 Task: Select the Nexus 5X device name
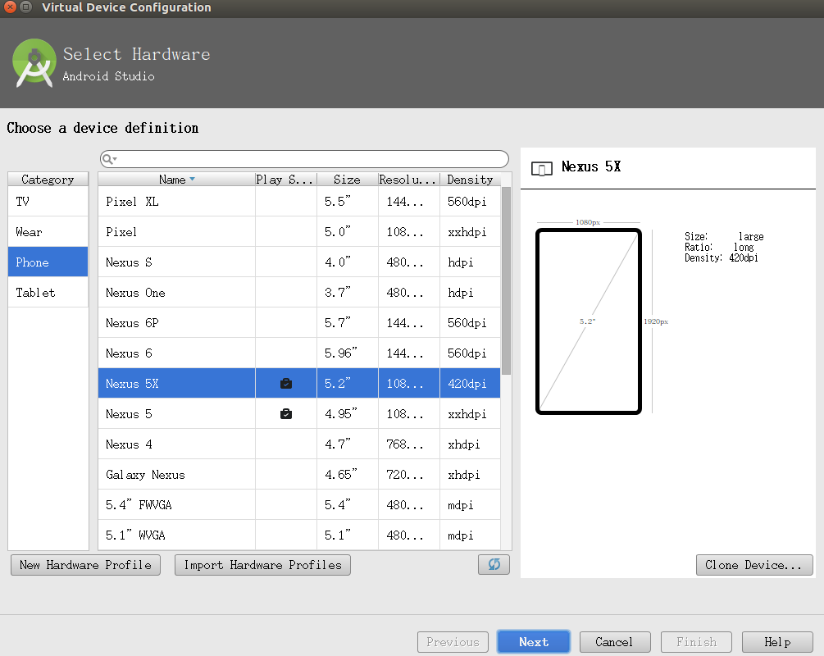click(x=132, y=383)
